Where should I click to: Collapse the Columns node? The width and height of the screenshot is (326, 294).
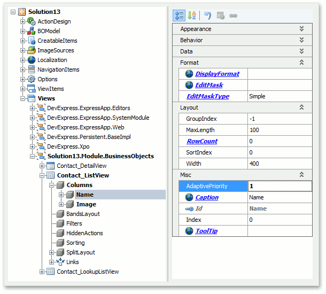pyautogui.click(x=51, y=185)
